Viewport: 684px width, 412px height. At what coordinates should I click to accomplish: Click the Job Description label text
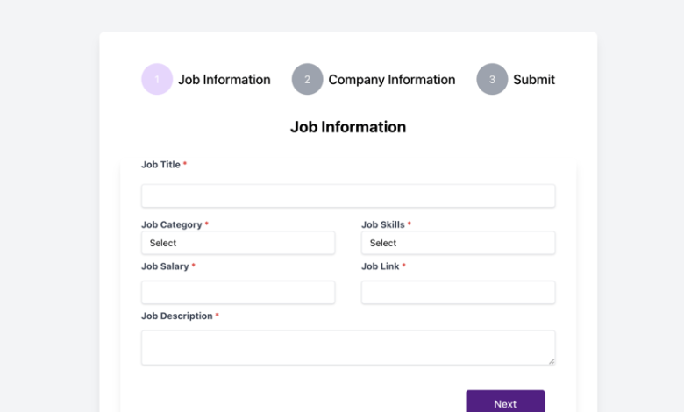click(x=176, y=316)
